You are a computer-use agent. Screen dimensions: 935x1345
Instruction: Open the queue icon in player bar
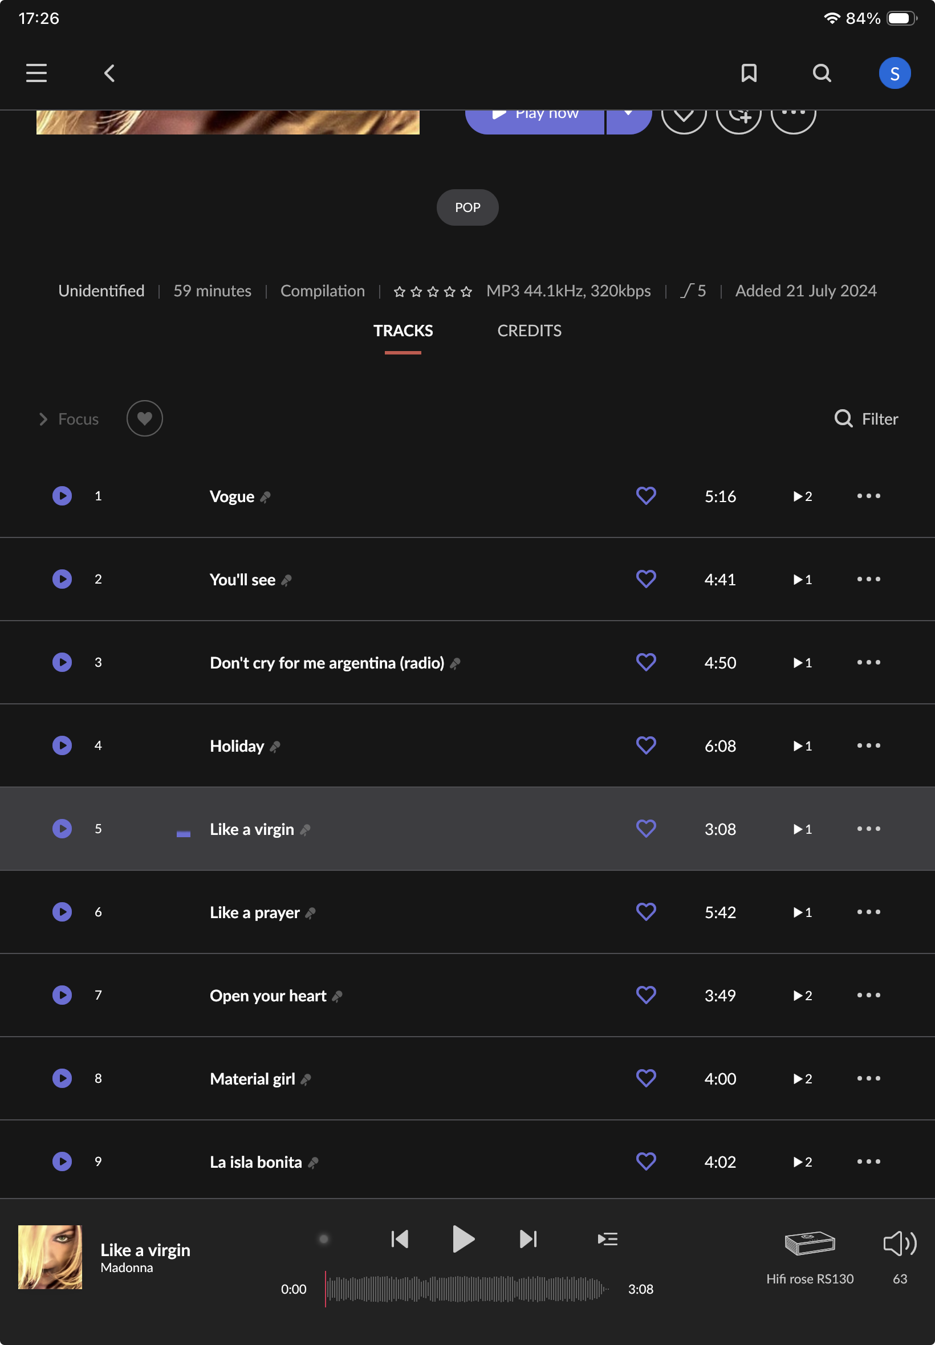pyautogui.click(x=608, y=1238)
